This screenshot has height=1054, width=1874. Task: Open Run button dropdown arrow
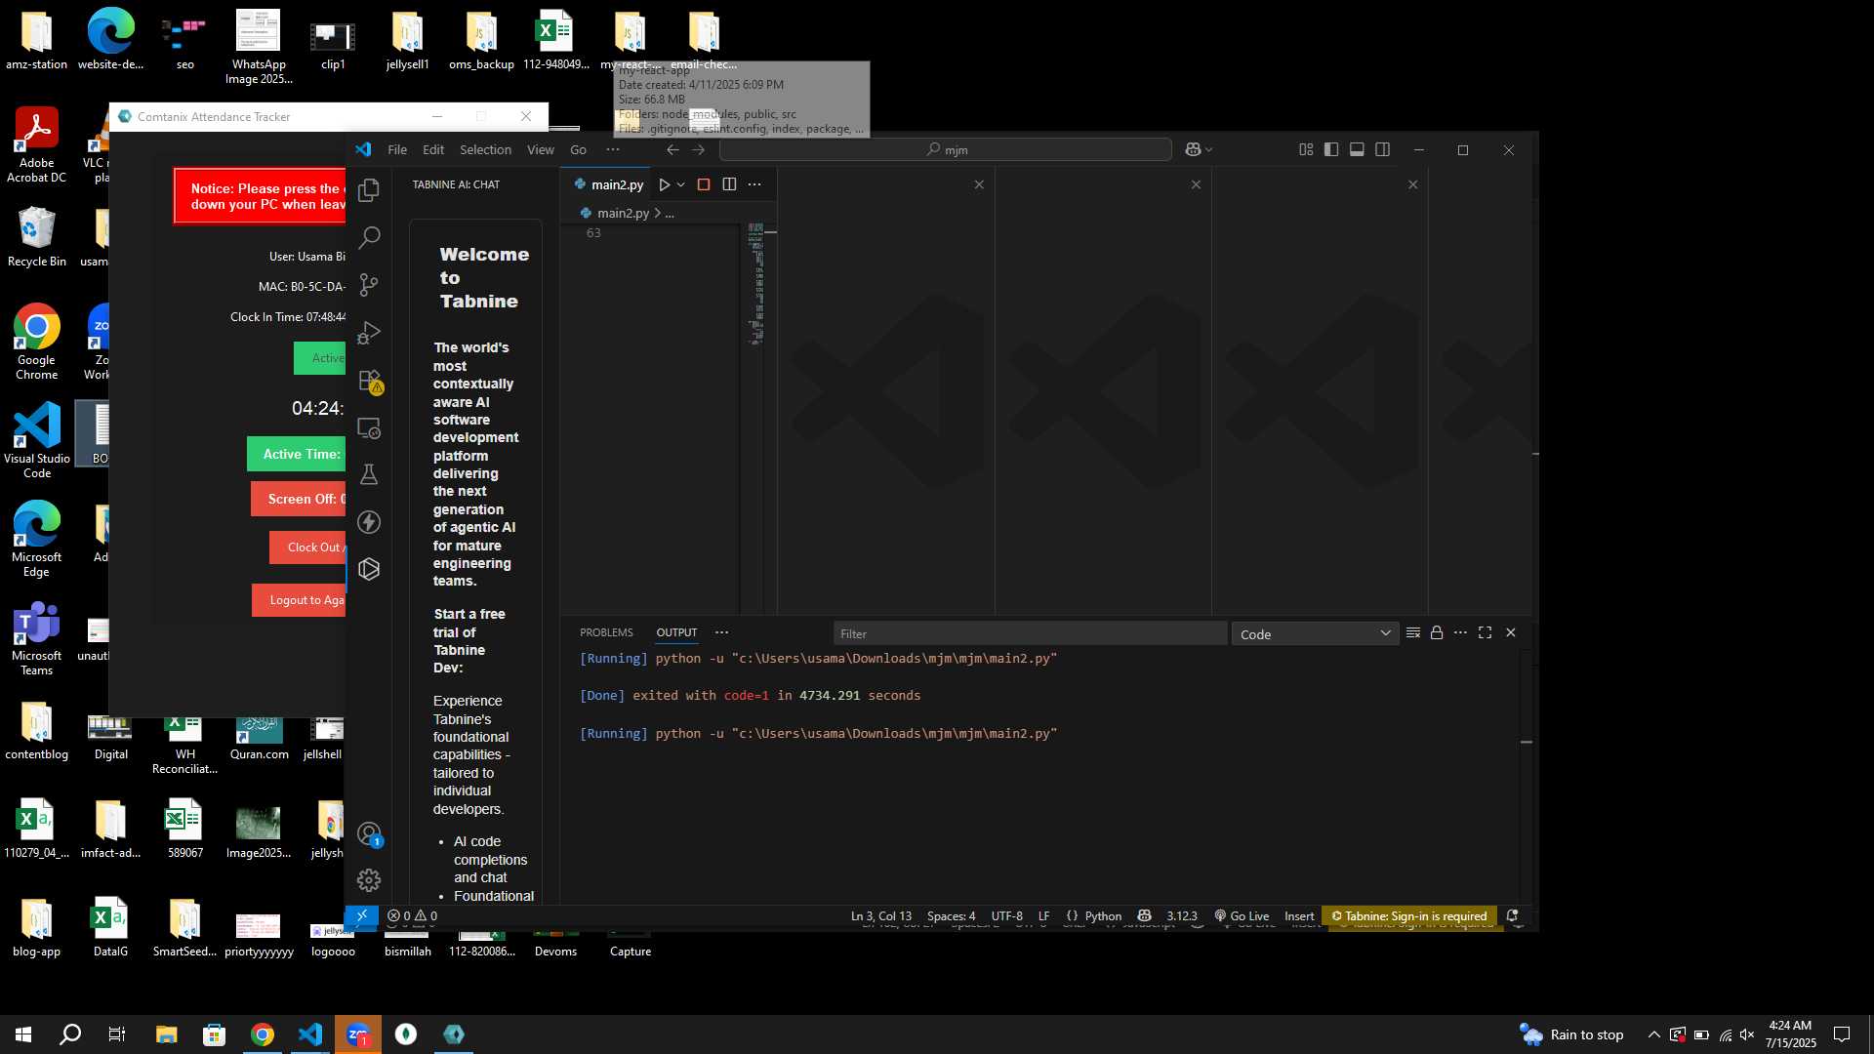tap(681, 184)
